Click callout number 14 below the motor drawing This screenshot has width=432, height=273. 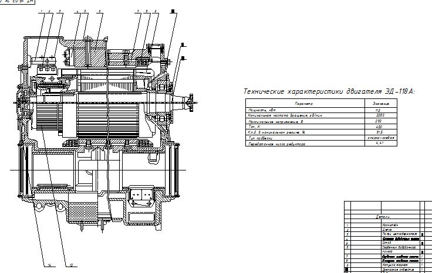[49, 265]
